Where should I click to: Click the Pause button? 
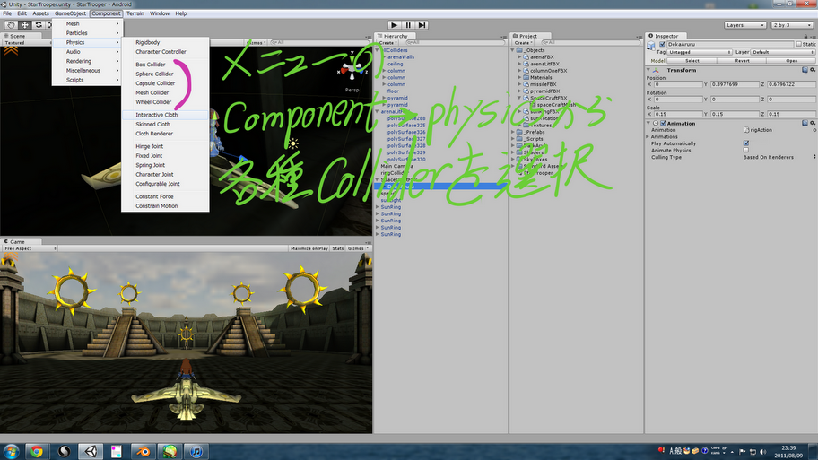(408, 25)
